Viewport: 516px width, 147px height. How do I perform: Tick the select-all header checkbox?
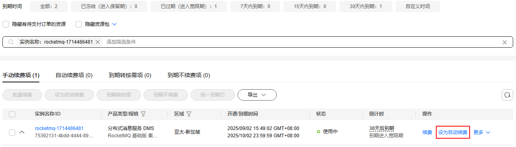(12, 114)
